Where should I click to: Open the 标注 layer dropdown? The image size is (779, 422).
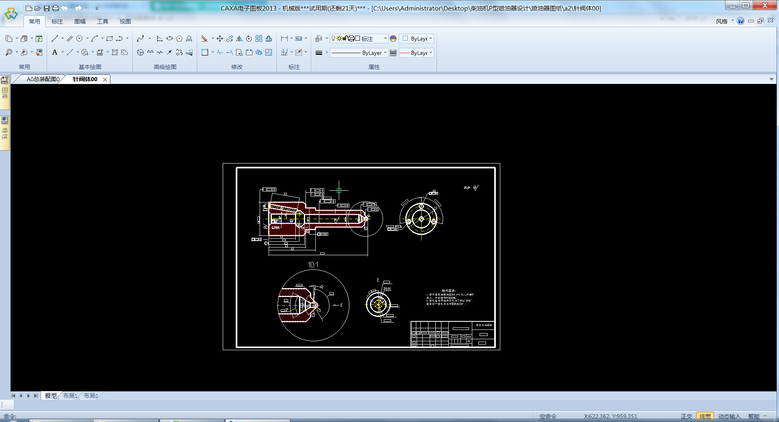coord(385,39)
